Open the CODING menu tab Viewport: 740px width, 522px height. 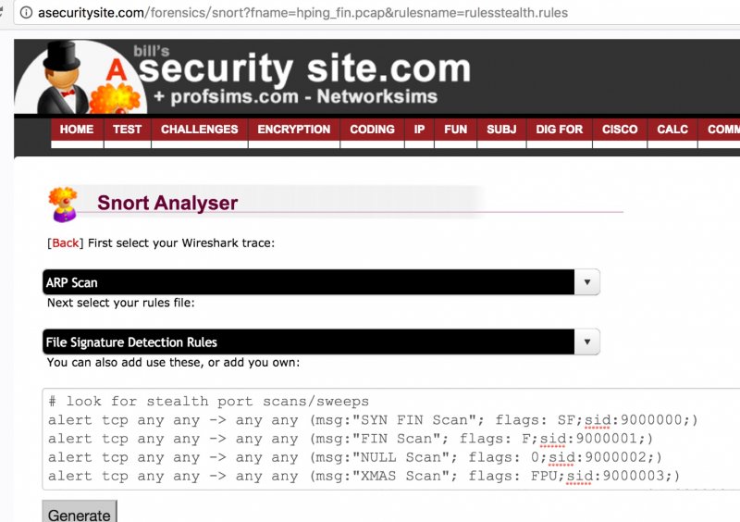(x=372, y=130)
